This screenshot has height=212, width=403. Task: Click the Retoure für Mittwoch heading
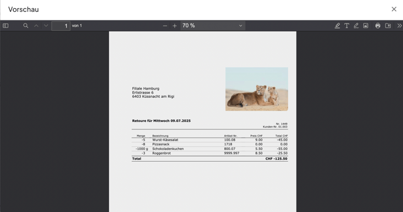pos(162,121)
